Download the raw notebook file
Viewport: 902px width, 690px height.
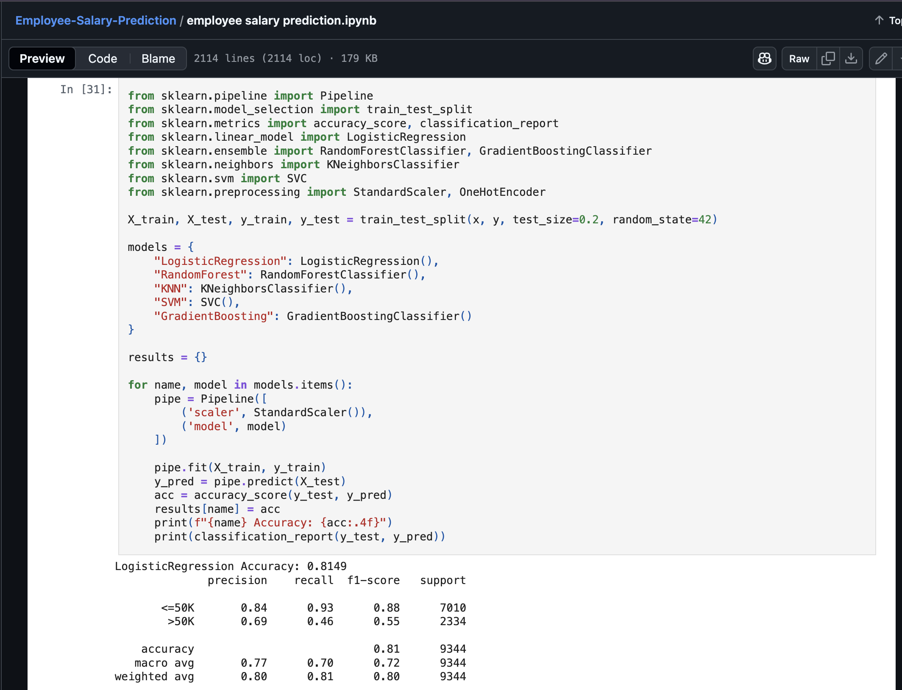[851, 58]
